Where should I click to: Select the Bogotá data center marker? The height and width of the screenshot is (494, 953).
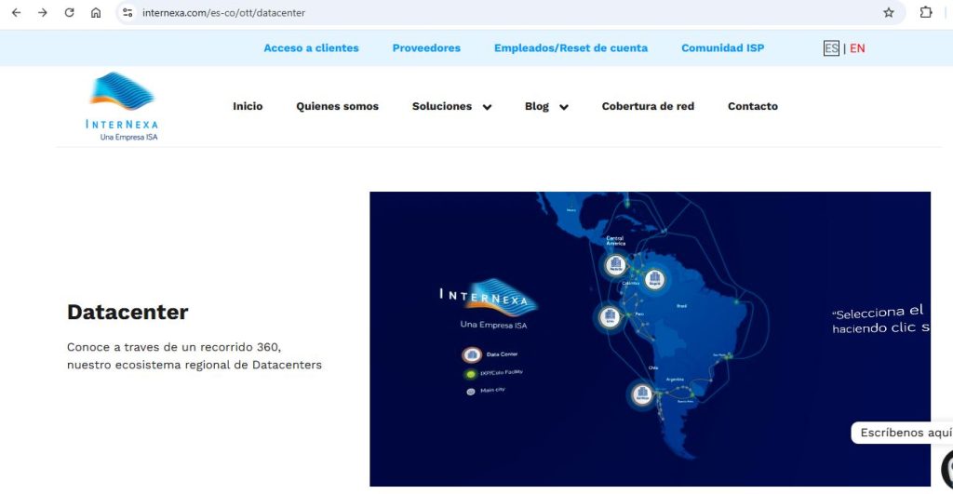[x=654, y=278]
